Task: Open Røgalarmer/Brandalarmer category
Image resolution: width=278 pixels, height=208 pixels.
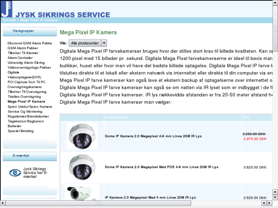Action: (28, 116)
